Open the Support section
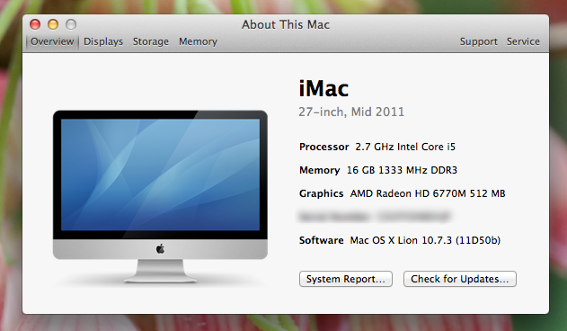Viewport: 567px width, 331px height. point(479,41)
